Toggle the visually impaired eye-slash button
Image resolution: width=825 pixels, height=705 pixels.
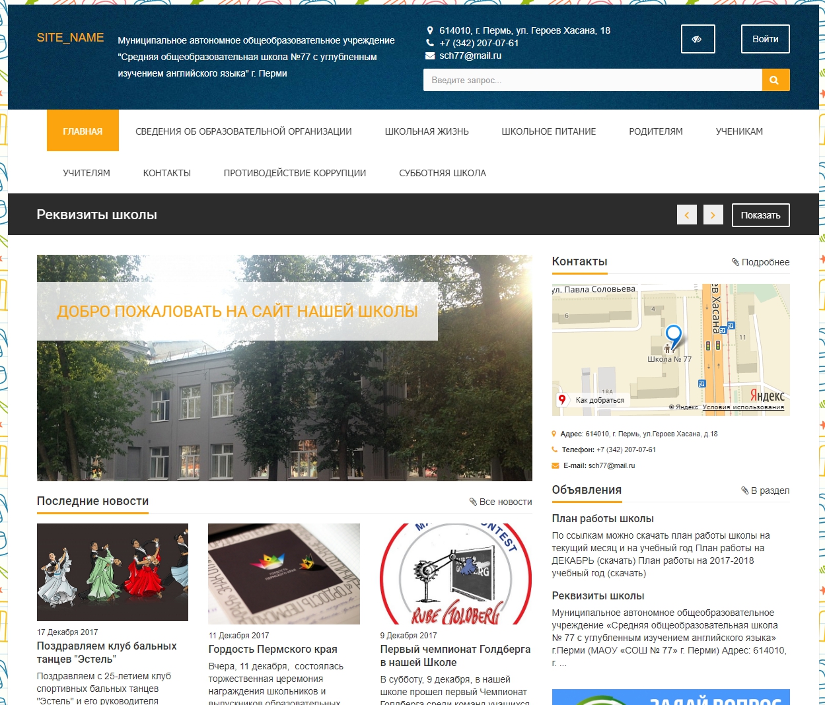tap(698, 39)
